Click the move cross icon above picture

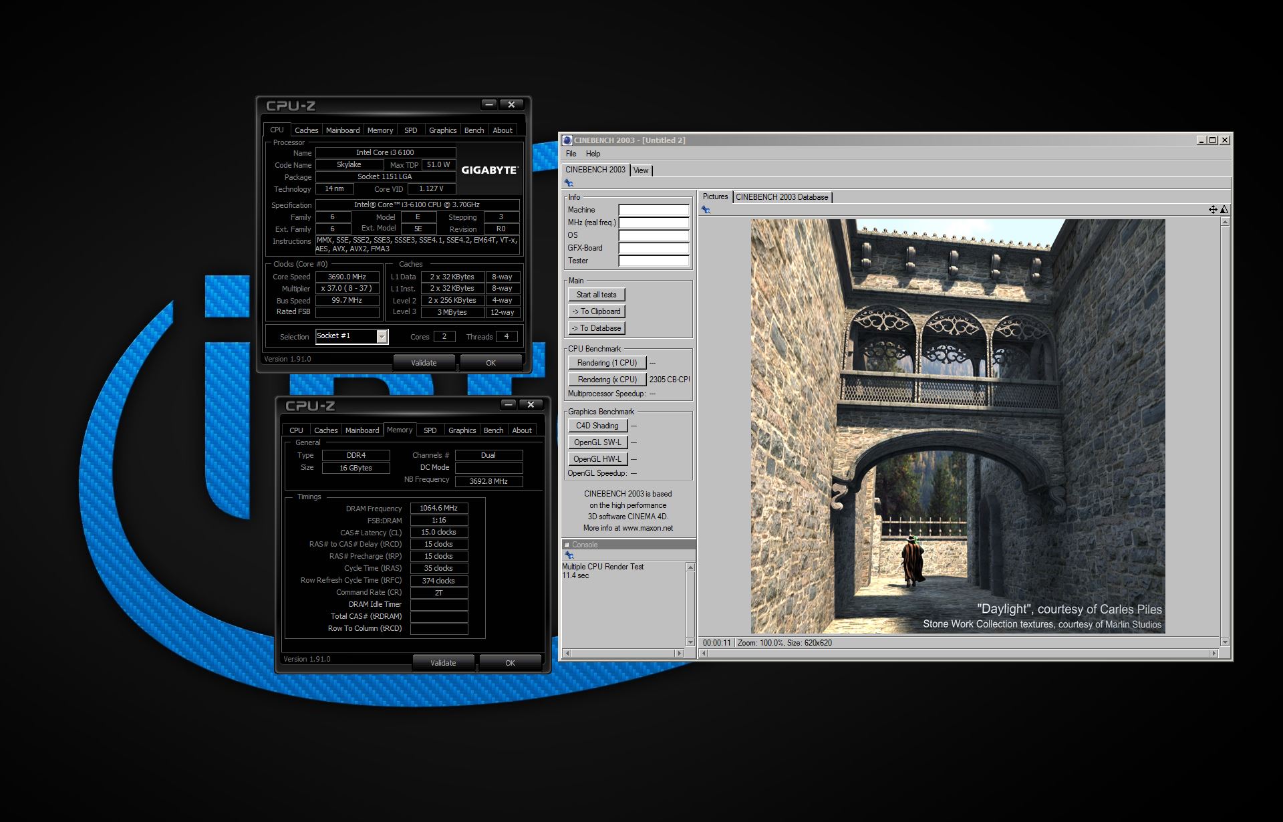(x=1213, y=210)
